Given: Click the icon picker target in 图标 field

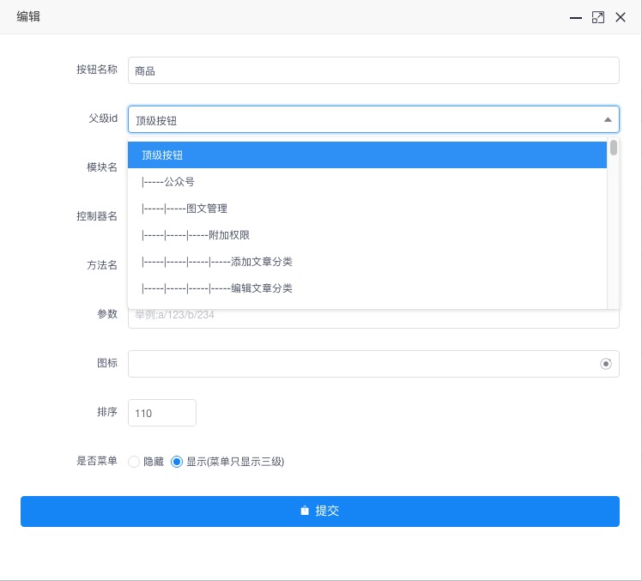Looking at the screenshot, I should click(x=606, y=364).
